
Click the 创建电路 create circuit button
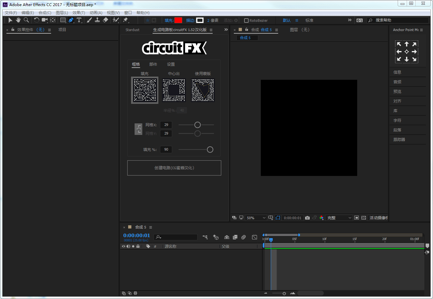(174, 168)
